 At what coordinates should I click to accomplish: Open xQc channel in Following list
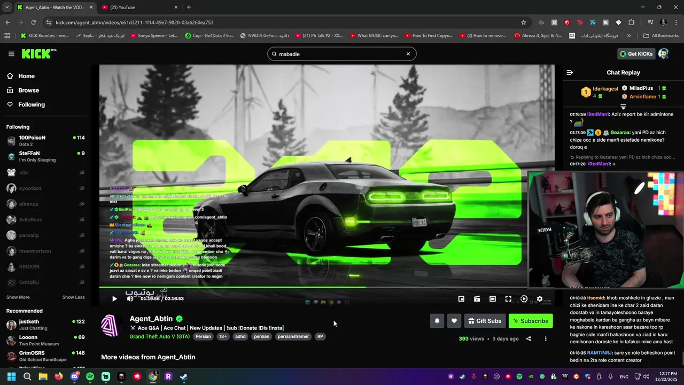click(x=45, y=173)
